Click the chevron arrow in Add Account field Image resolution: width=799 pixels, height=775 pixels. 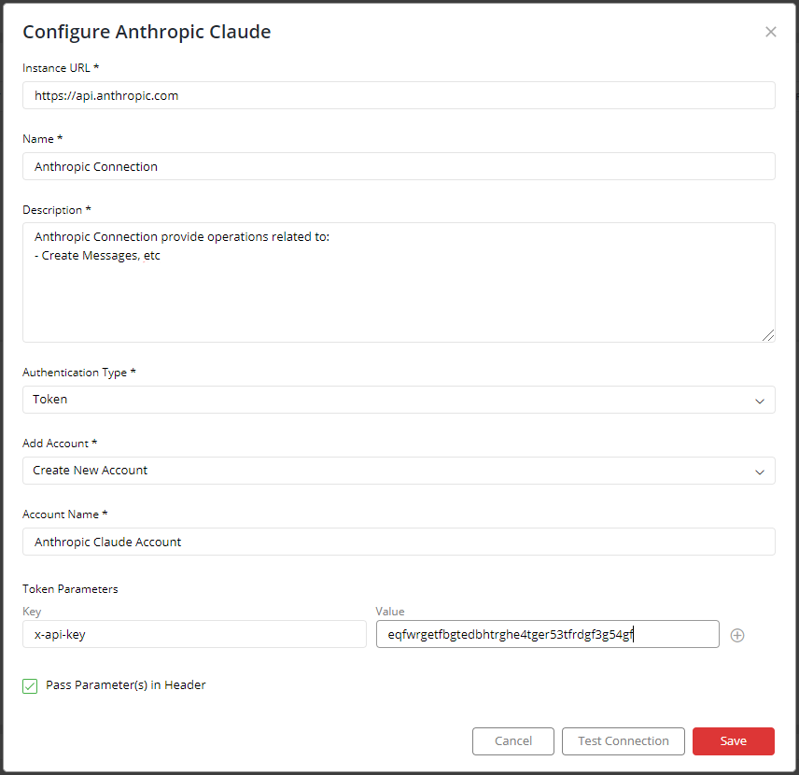click(759, 472)
